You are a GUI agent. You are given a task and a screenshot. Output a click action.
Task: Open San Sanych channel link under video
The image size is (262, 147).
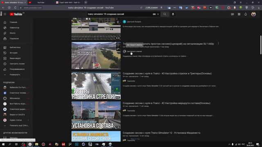[x=134, y=51]
